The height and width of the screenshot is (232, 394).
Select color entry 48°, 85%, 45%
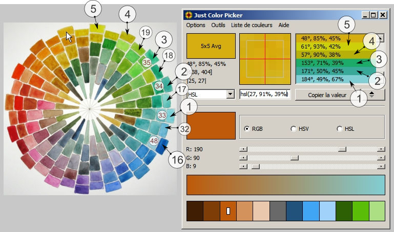[x=336, y=38]
